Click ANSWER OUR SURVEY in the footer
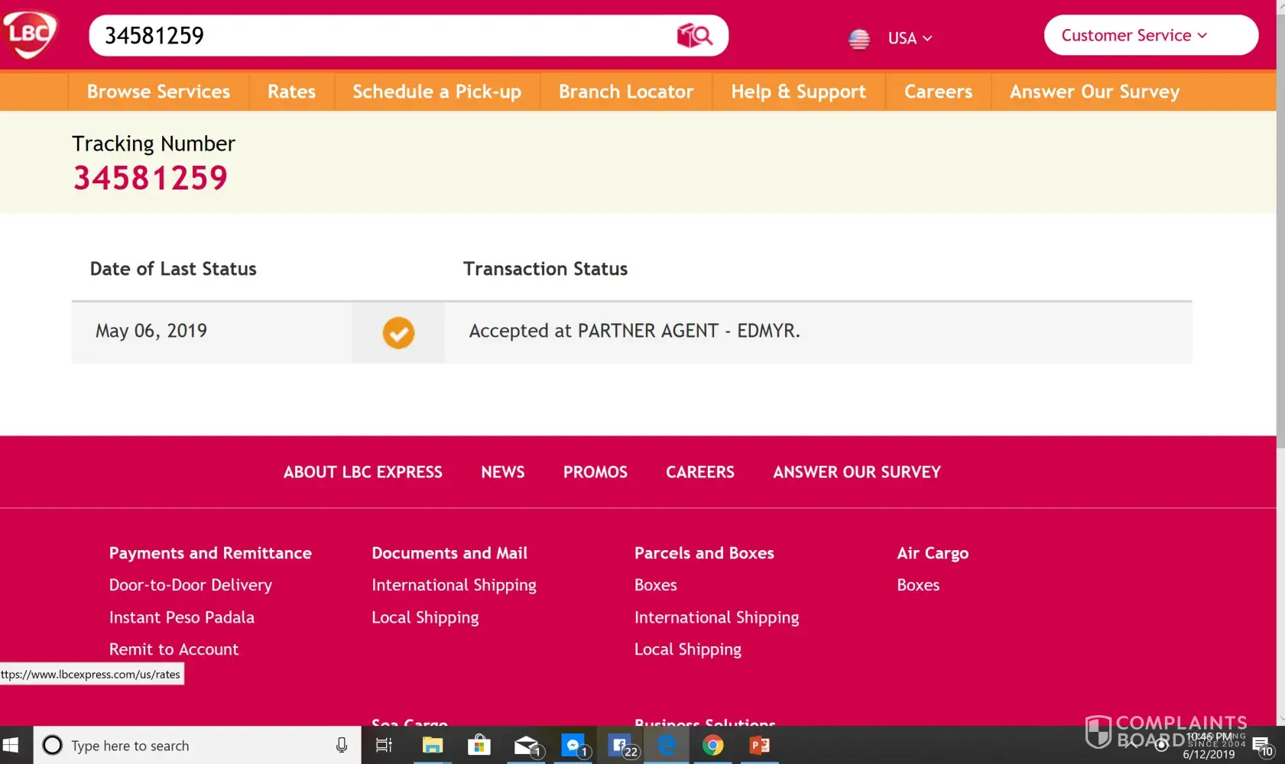This screenshot has height=764, width=1285. [x=857, y=472]
